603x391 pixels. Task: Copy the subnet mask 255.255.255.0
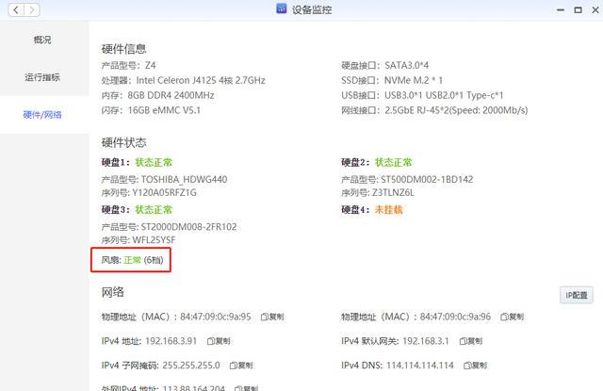241,366
